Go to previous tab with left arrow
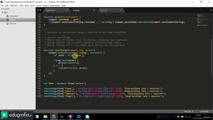213x120 pixels. tap(38, 10)
